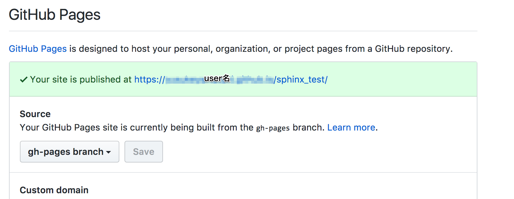Click the "Your site is published at" text
This screenshot has height=199, width=514.
(81, 79)
